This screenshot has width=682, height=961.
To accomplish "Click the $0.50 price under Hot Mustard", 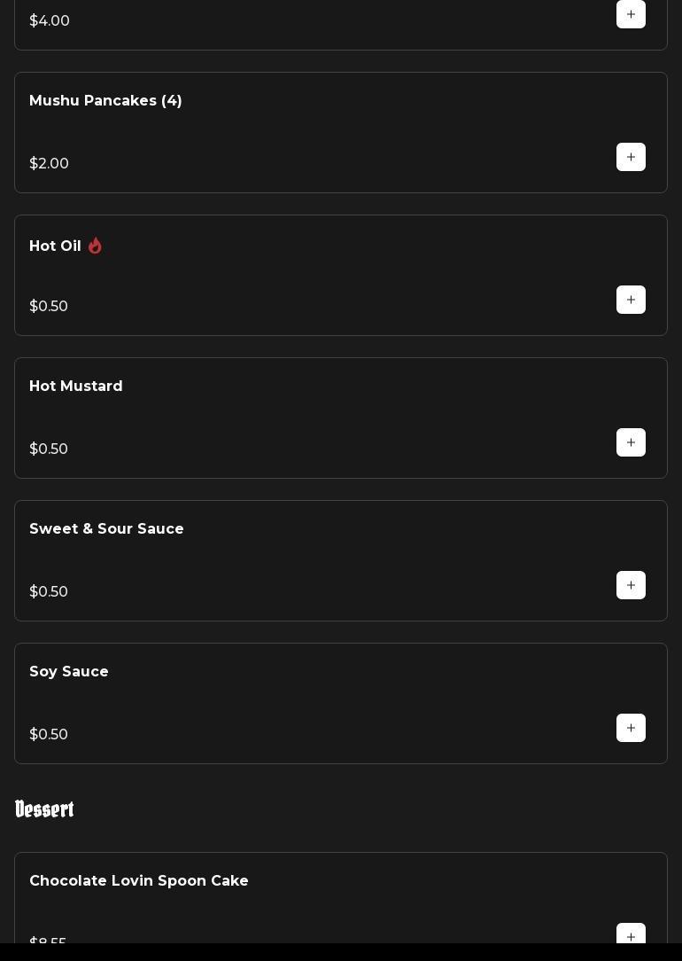I will tap(49, 449).
